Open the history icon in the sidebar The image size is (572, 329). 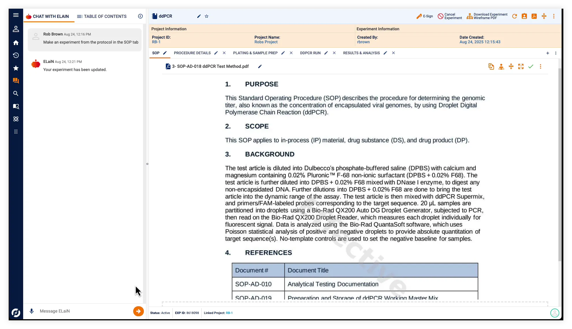pyautogui.click(x=16, y=55)
